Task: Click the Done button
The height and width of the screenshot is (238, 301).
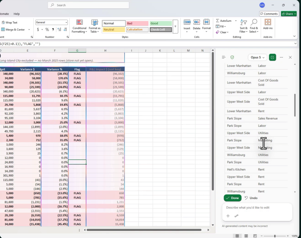Action: [x=233, y=198]
